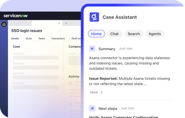Click 'Just now' timestamp beside Next steps
The width and height of the screenshot is (185, 118).
127,108
